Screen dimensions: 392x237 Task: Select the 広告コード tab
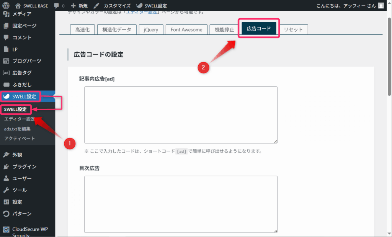pyautogui.click(x=259, y=28)
